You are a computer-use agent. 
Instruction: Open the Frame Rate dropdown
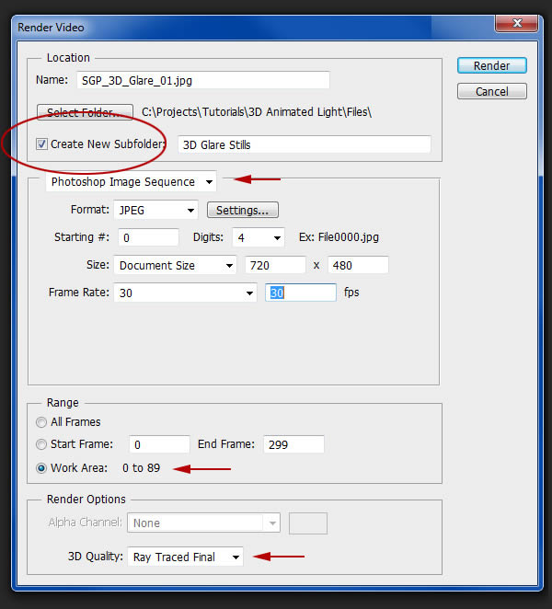click(x=185, y=293)
